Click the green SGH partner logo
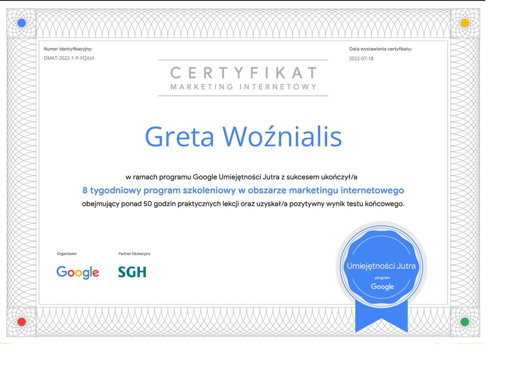The height and width of the screenshot is (377, 513). (x=132, y=272)
